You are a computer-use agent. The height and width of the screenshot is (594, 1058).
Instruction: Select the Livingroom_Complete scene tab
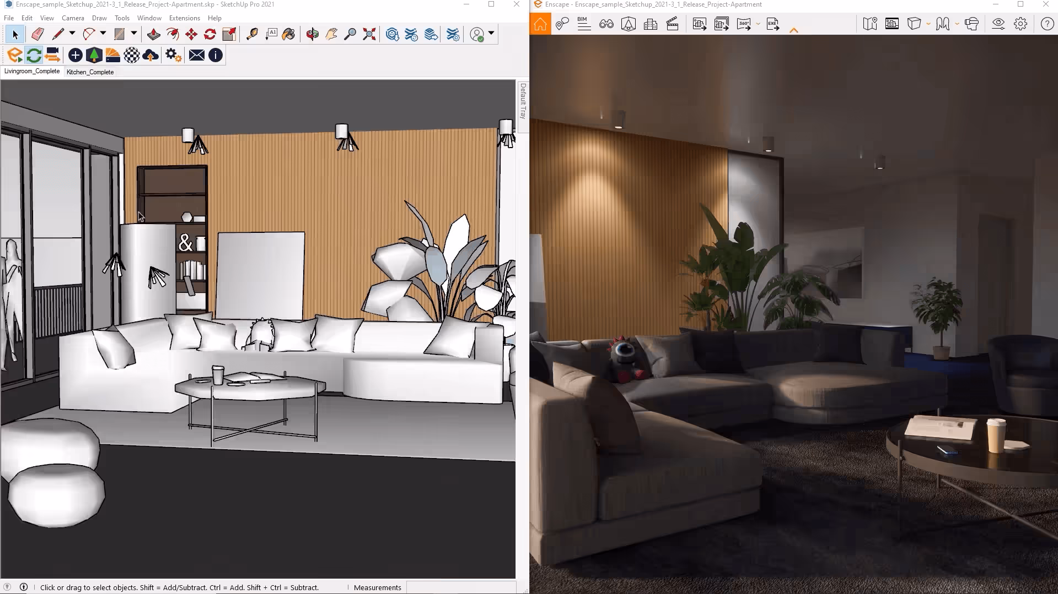tap(32, 72)
